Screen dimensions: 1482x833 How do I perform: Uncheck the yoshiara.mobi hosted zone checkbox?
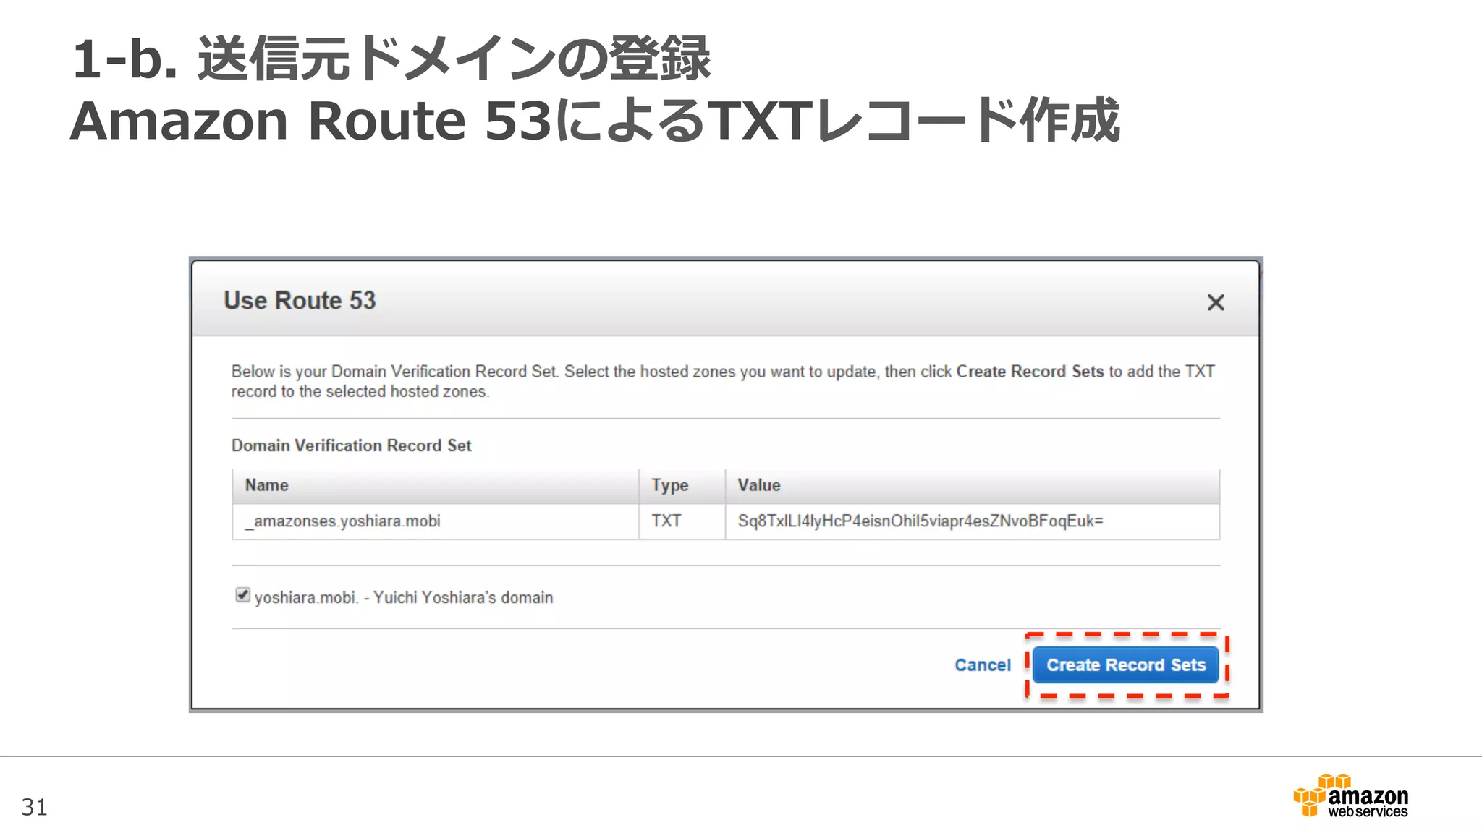243,594
